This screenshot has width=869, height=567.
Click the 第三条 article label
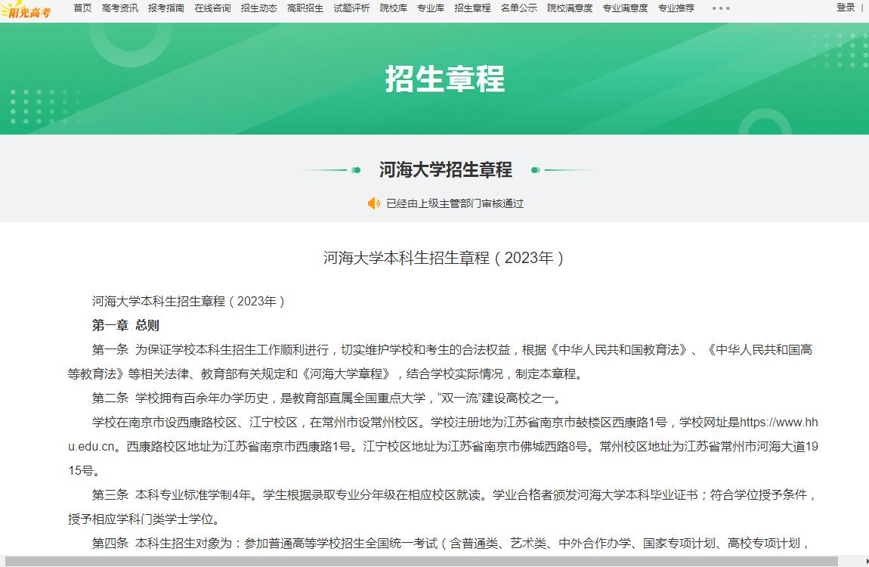click(110, 494)
